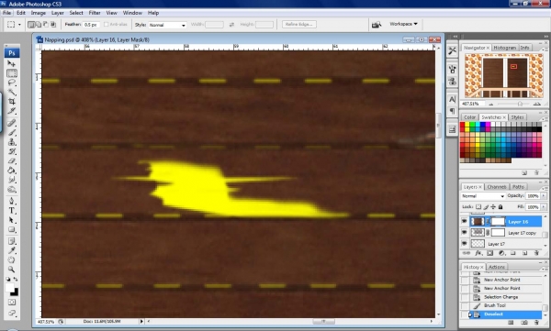Toggle visibility of Layer 17 copy
The height and width of the screenshot is (331, 551).
(464, 232)
